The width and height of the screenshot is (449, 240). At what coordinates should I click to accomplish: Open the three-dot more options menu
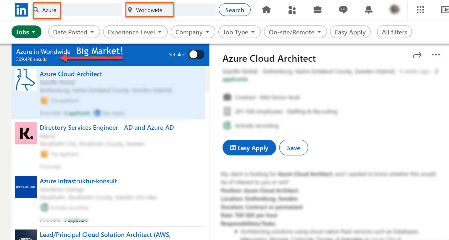(x=436, y=55)
